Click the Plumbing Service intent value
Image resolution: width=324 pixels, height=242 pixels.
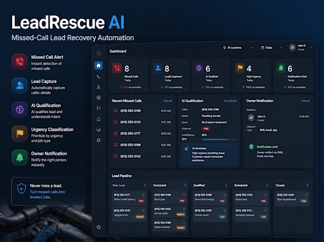211,116
